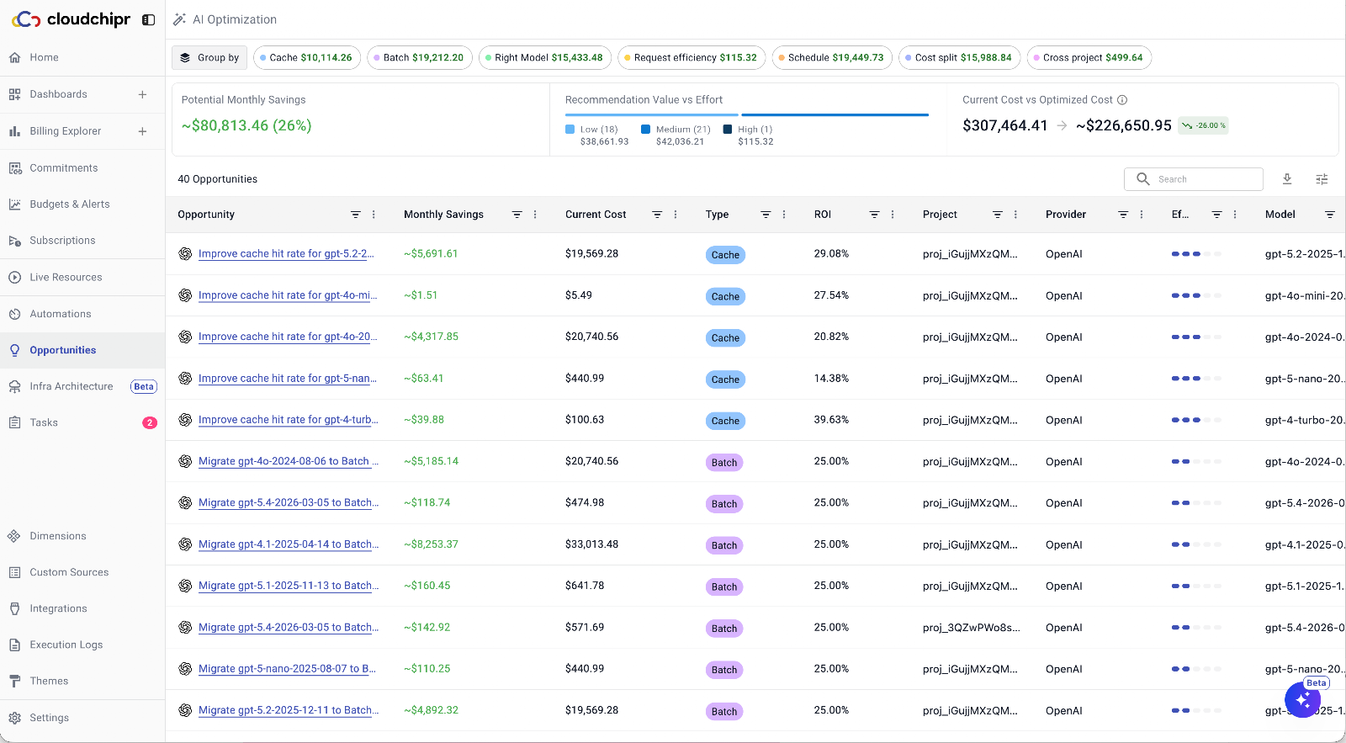Open Current Cost column options menu
Viewport: 1346px width, 743px height.
point(676,215)
